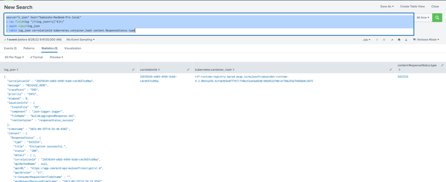The width and height of the screenshot is (446, 182).
Task: Open the No Event Sampling dropdown
Action: pos(80,40)
